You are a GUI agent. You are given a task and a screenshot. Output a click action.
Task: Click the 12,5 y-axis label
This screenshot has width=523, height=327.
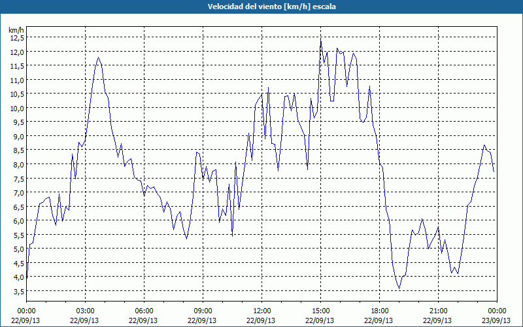18,38
